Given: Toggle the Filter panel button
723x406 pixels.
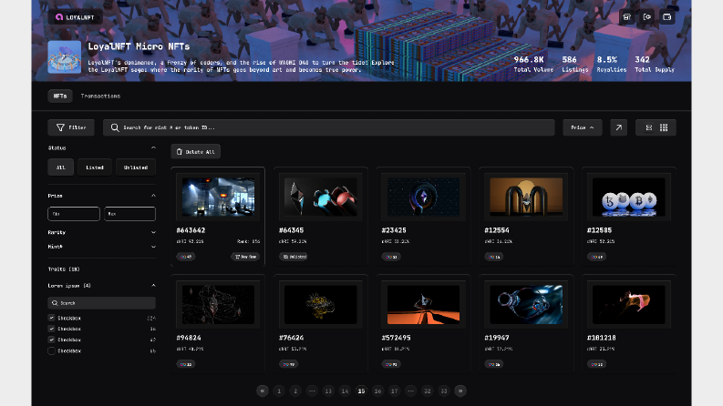Looking at the screenshot, I should pos(71,127).
